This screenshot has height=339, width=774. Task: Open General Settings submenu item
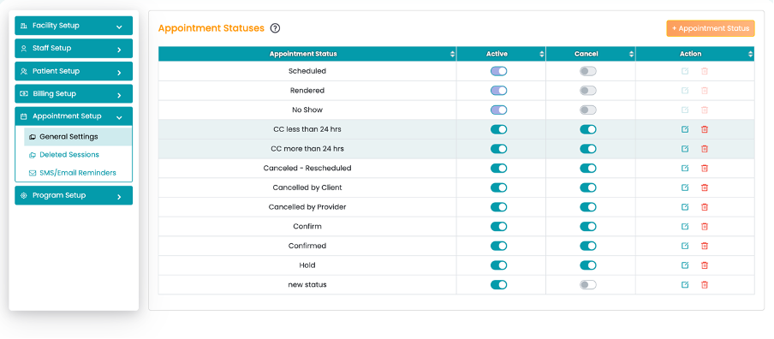click(78, 137)
